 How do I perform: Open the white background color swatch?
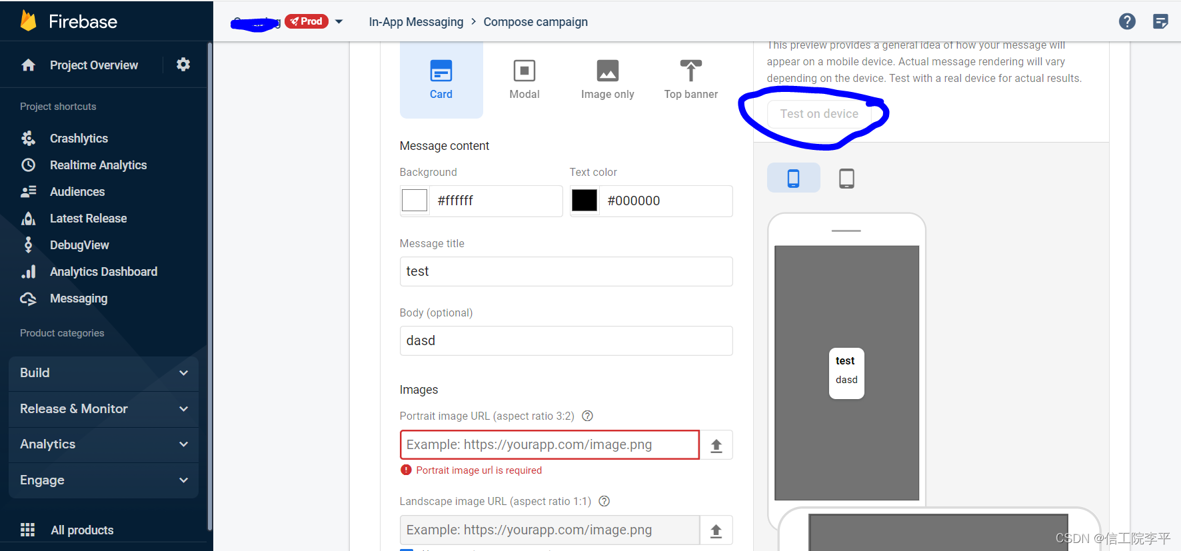415,201
